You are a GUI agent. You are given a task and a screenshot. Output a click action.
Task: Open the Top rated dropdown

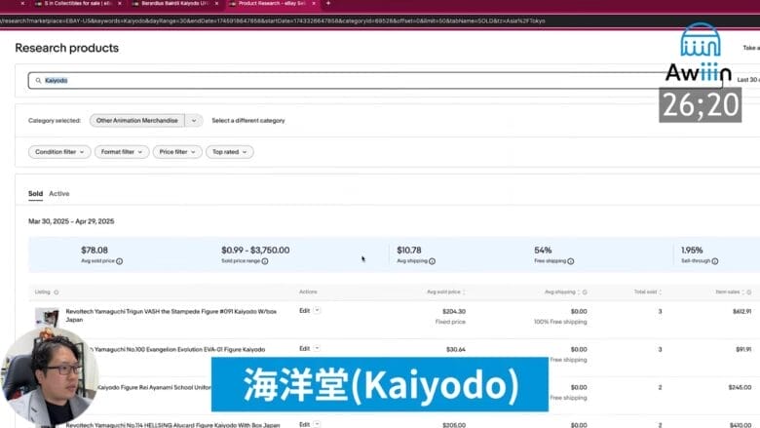click(x=229, y=152)
